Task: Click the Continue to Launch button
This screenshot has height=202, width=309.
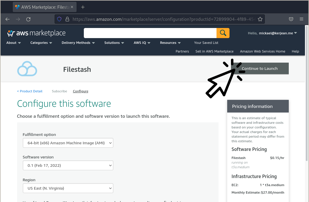Action: tap(260, 68)
